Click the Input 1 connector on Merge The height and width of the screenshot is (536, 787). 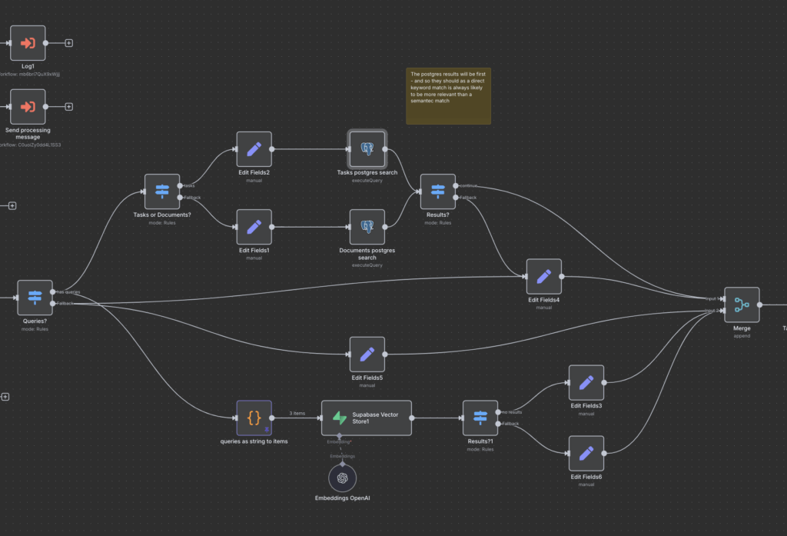(723, 299)
